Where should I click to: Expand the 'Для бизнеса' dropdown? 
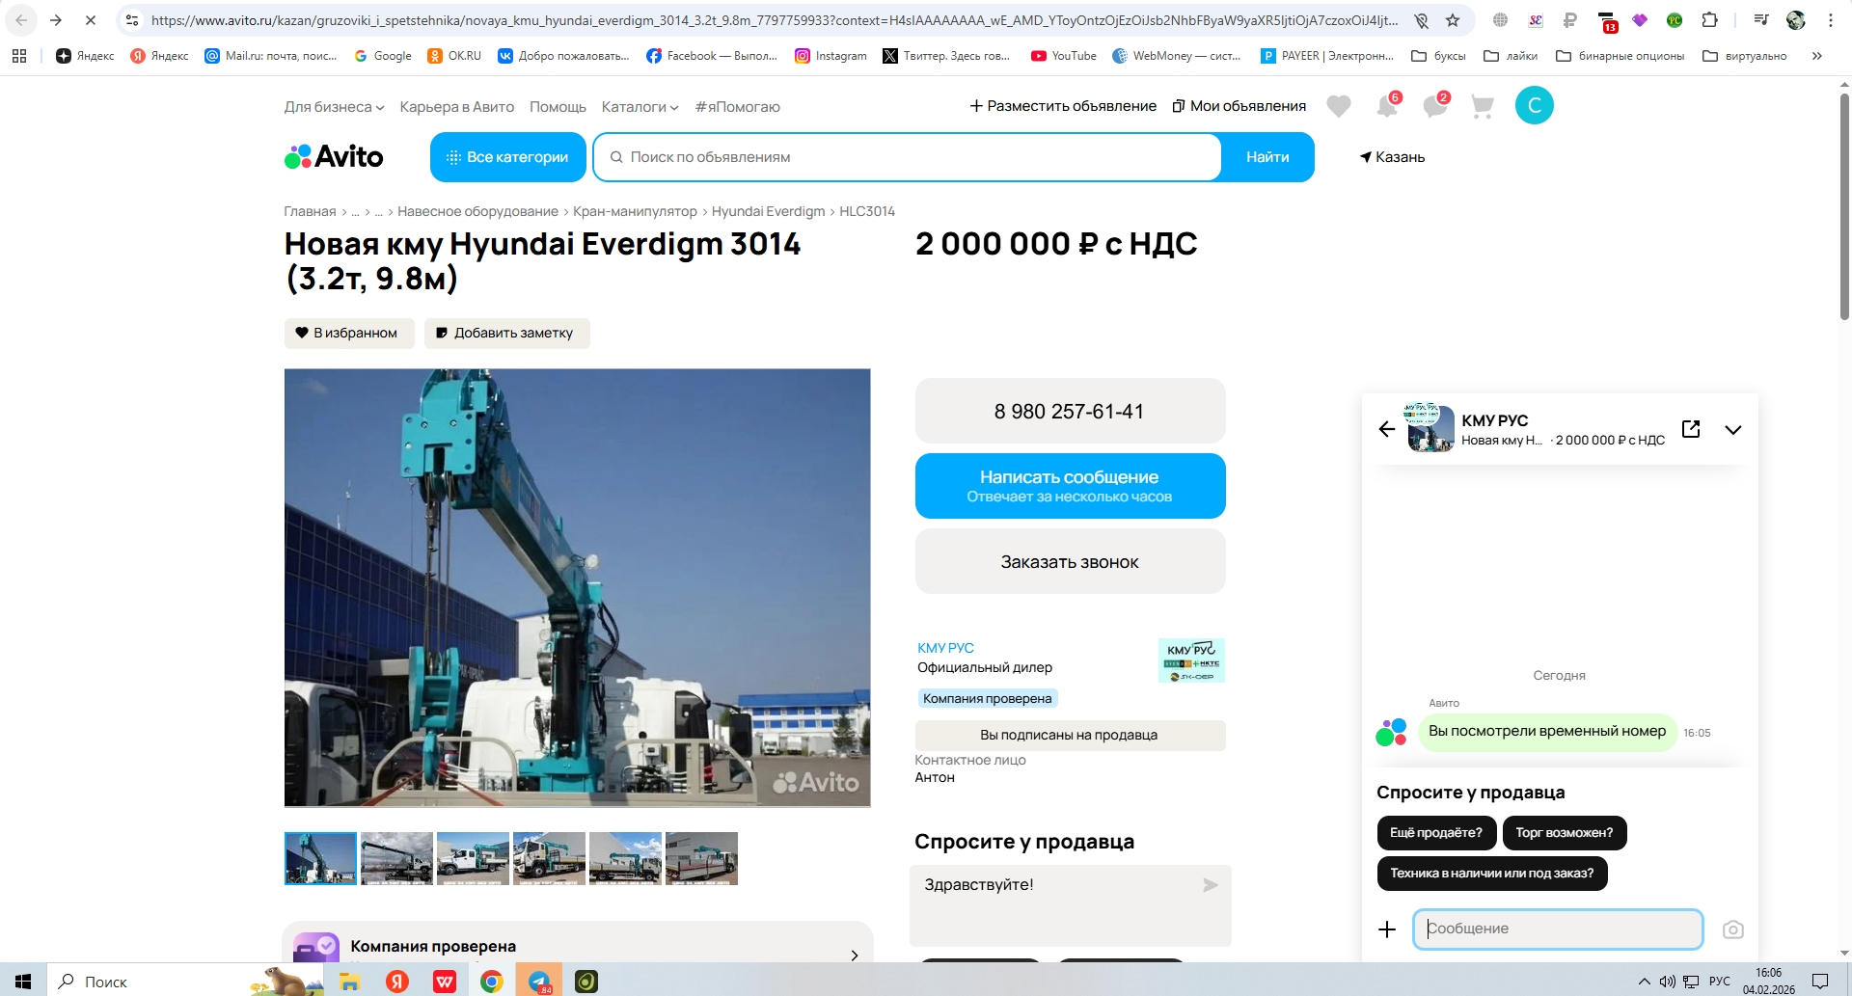pos(334,107)
